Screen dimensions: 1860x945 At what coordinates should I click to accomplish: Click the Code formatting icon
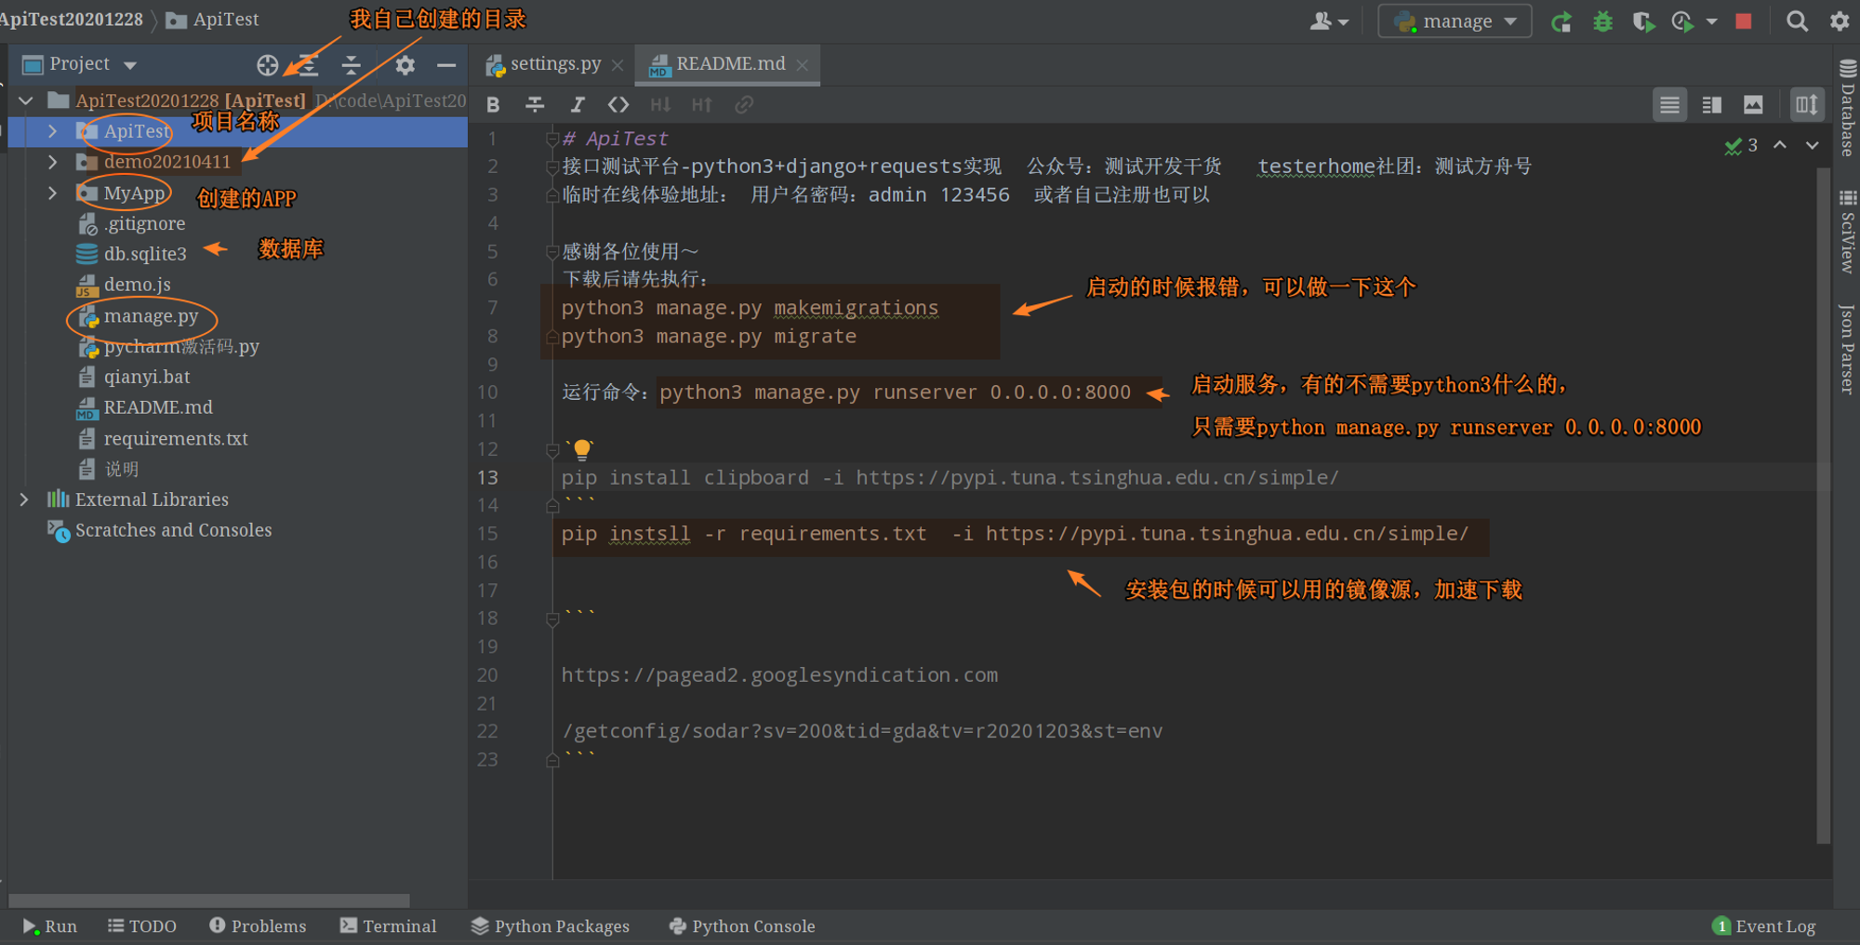[618, 105]
